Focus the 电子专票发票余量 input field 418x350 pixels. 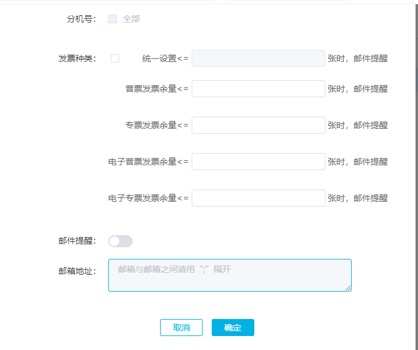click(259, 198)
